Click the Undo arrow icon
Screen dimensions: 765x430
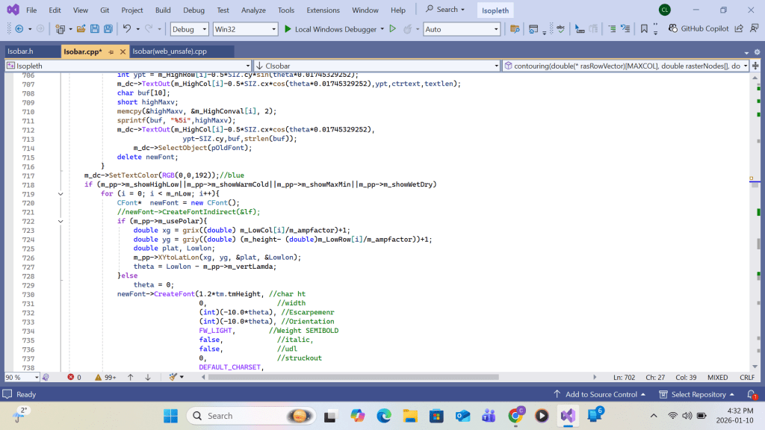127,29
